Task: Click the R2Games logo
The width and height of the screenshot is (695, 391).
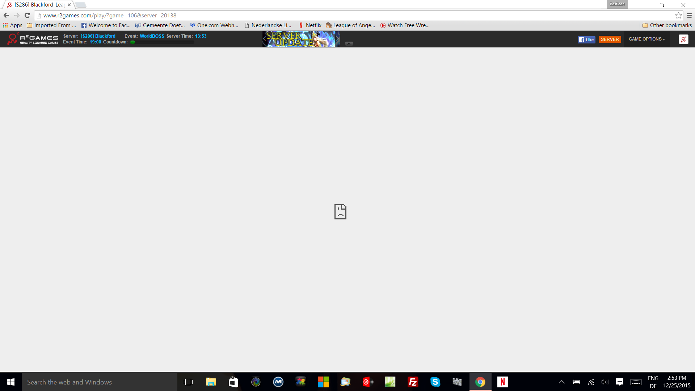Action: 33,39
